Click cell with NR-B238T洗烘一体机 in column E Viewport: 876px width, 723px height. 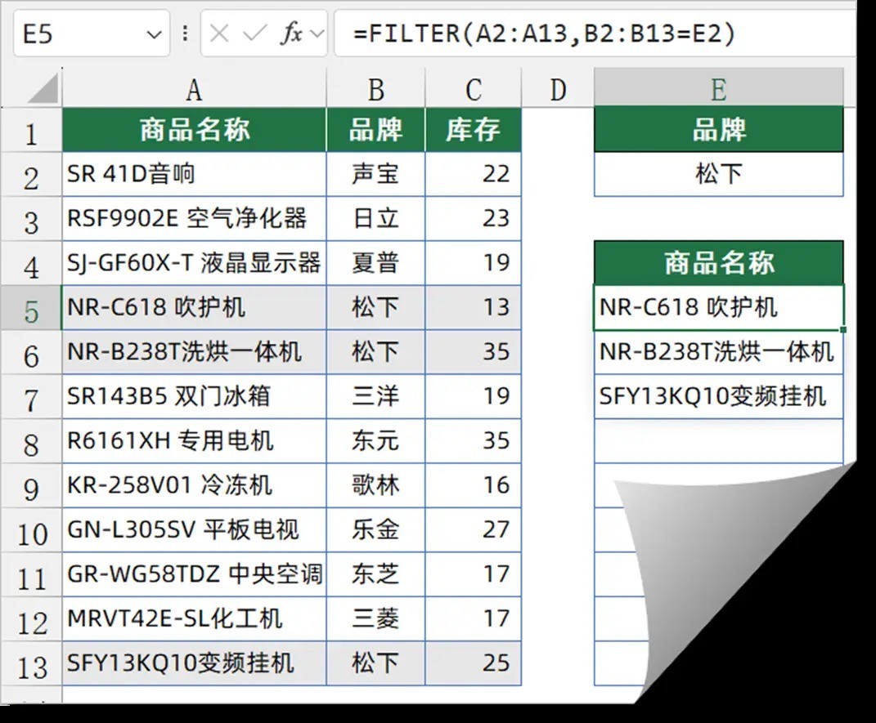click(718, 352)
